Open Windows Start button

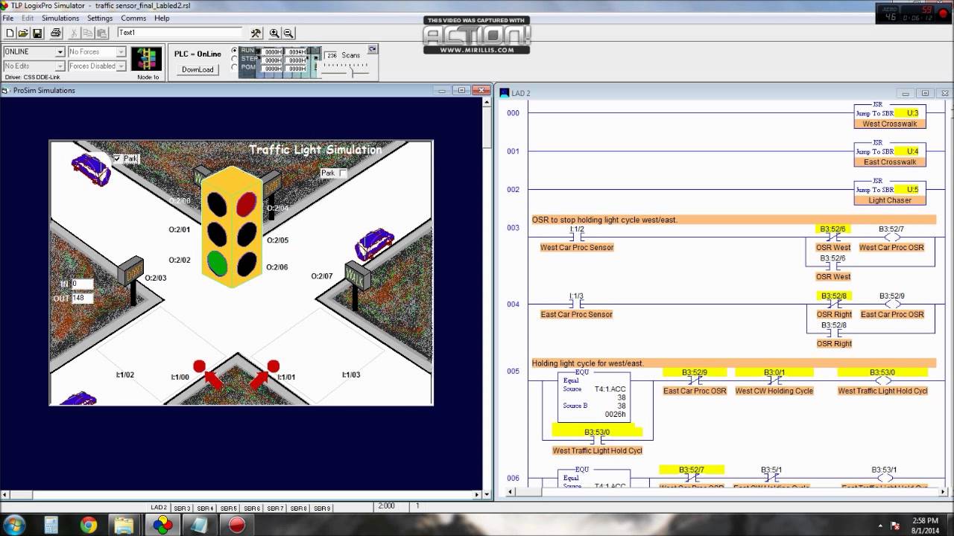coord(16,525)
